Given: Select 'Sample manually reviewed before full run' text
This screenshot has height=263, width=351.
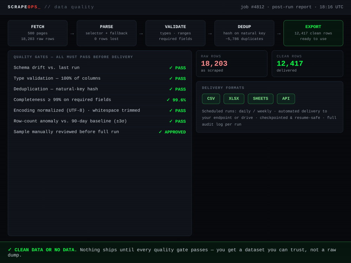Looking at the screenshot, I should tap(66, 132).
